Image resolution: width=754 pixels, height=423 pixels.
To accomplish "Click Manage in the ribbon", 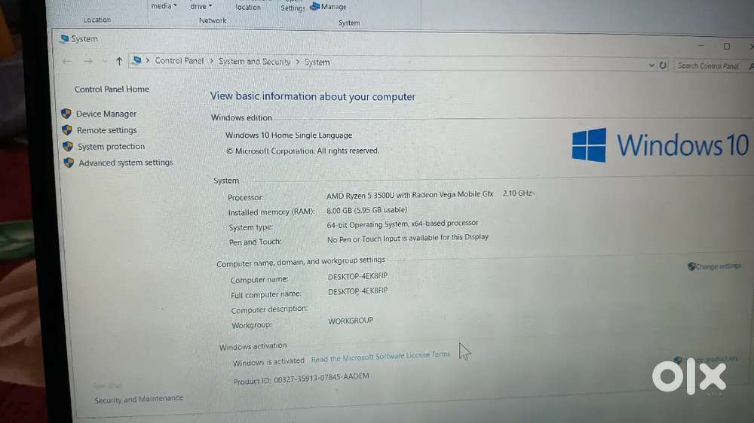I will pos(333,8).
